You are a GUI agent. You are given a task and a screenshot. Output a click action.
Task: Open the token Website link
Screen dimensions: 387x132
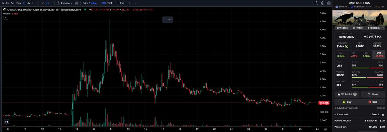click(342, 28)
